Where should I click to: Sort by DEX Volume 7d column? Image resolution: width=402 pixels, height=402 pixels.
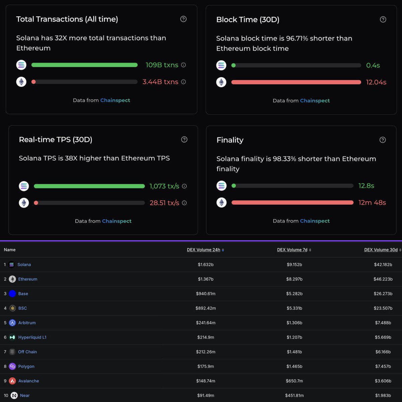coord(294,250)
